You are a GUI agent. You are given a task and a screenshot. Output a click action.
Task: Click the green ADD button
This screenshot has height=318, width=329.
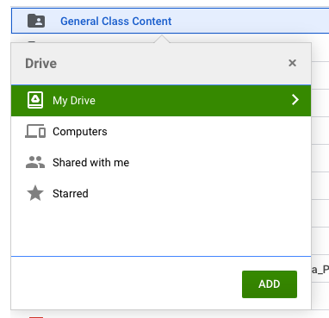270,284
